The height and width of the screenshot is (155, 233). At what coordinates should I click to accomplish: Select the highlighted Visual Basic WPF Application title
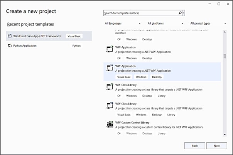point(125,66)
